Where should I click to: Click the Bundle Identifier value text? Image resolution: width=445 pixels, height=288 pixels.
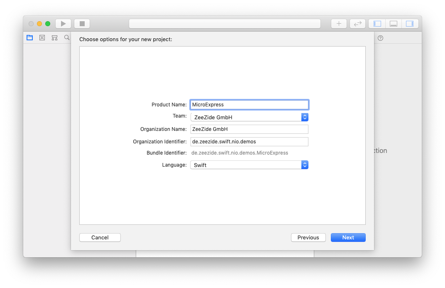click(x=240, y=153)
